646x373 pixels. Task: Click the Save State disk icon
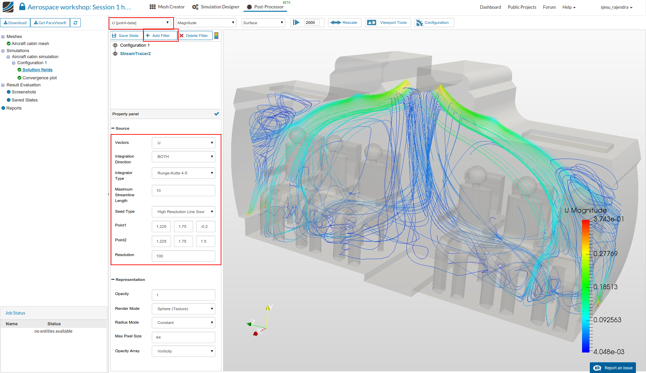(x=114, y=36)
